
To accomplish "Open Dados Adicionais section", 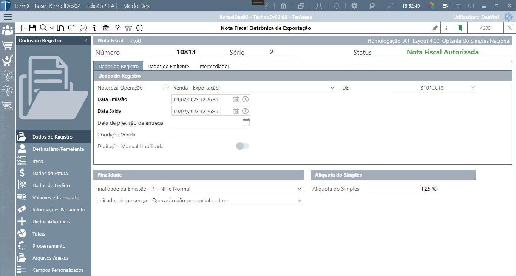I will click(x=54, y=222).
